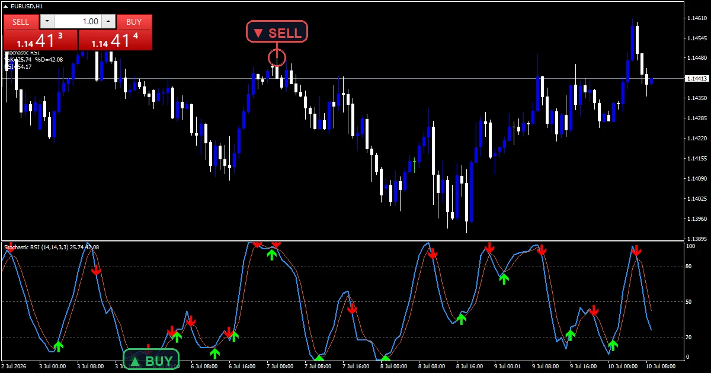Select the red circle marker under SELL

[x=277, y=57]
